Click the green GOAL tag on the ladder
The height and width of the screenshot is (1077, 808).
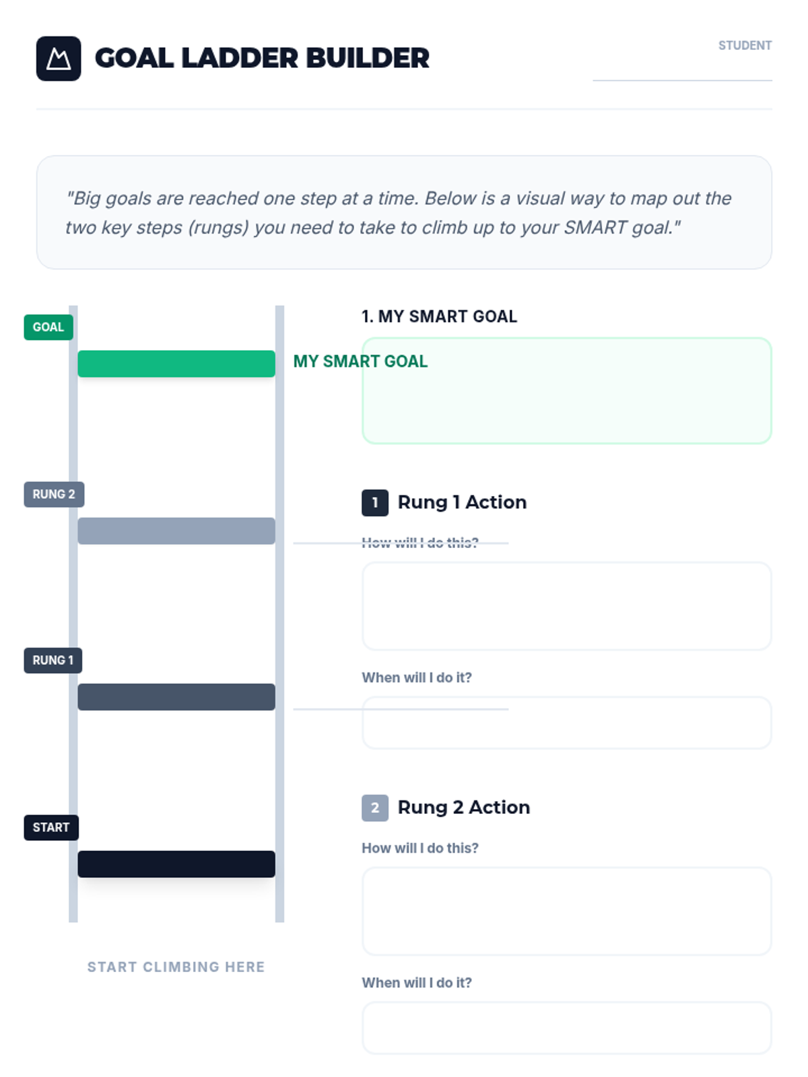point(48,327)
